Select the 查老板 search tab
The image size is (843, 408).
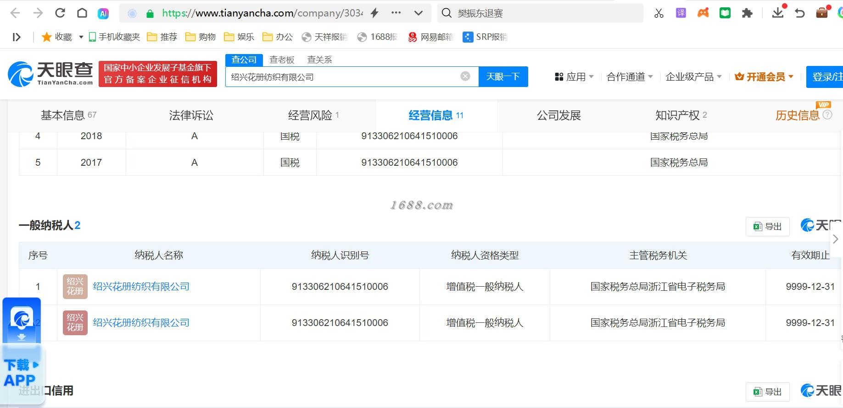coord(282,60)
